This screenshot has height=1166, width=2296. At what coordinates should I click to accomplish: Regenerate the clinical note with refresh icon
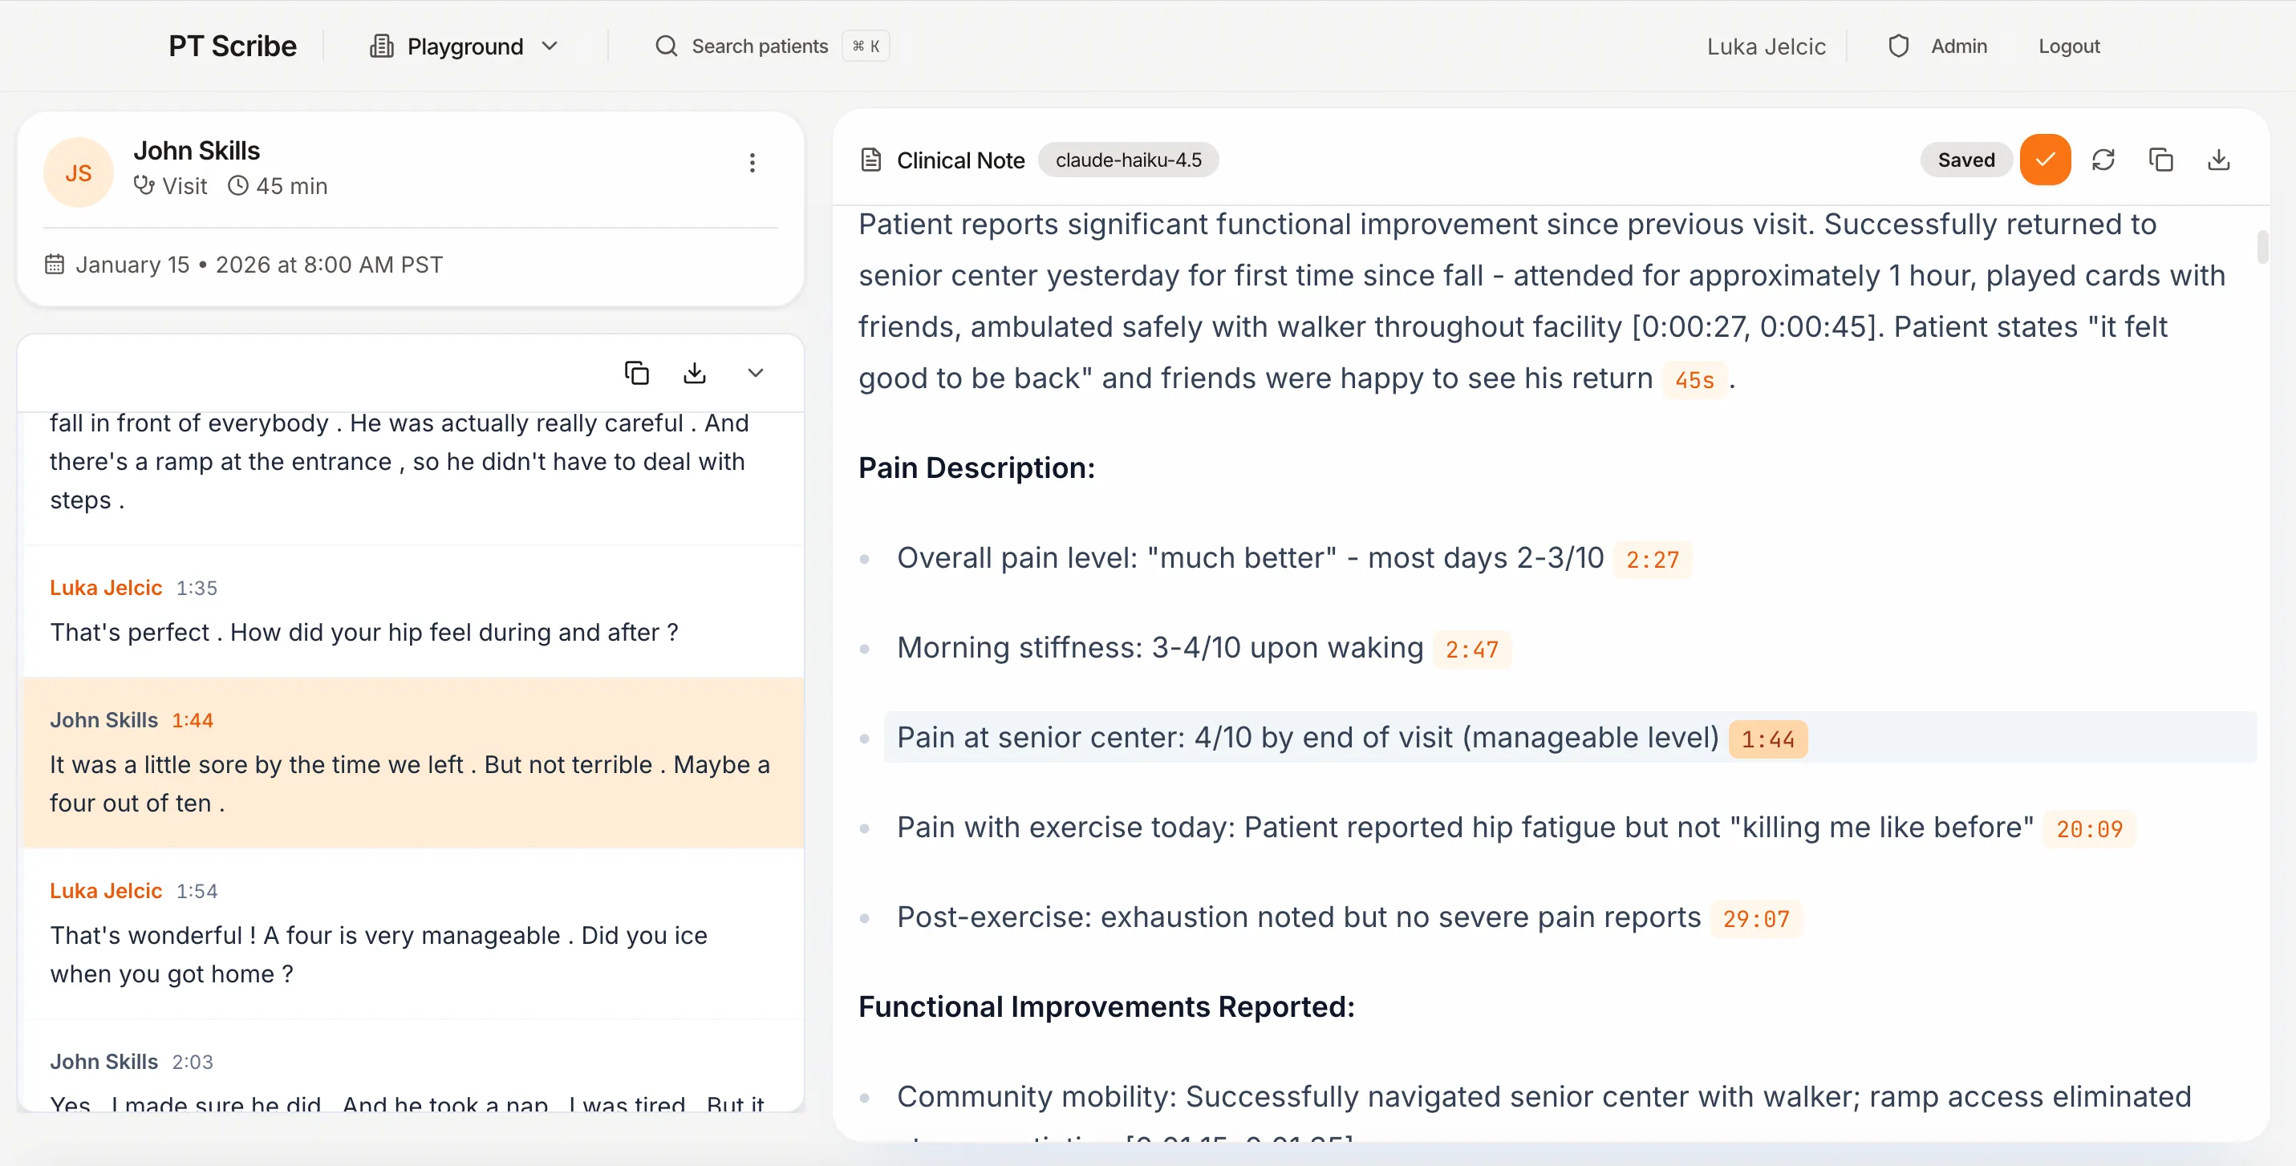pos(2103,160)
